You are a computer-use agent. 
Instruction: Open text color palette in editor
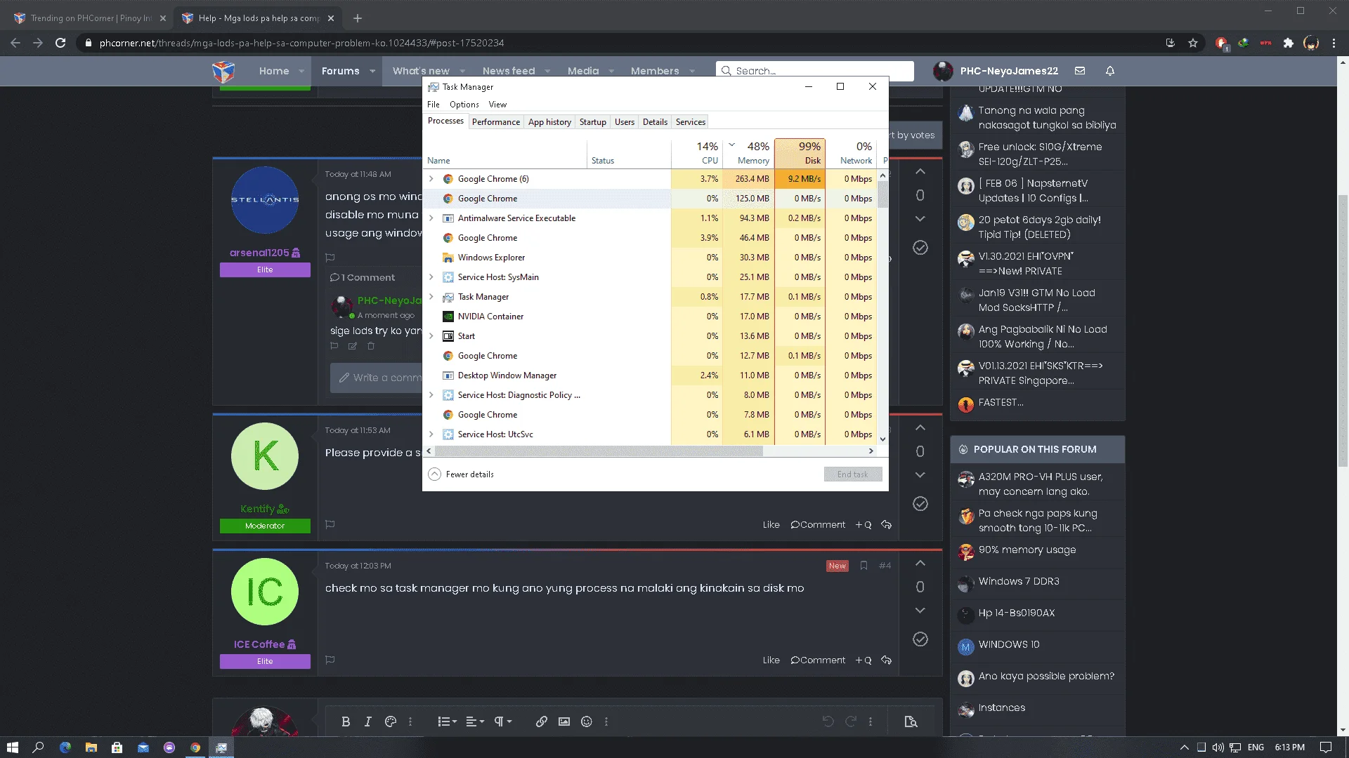coord(391,722)
